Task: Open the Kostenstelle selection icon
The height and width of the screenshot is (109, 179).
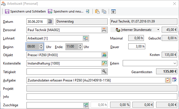Action: click(104, 63)
